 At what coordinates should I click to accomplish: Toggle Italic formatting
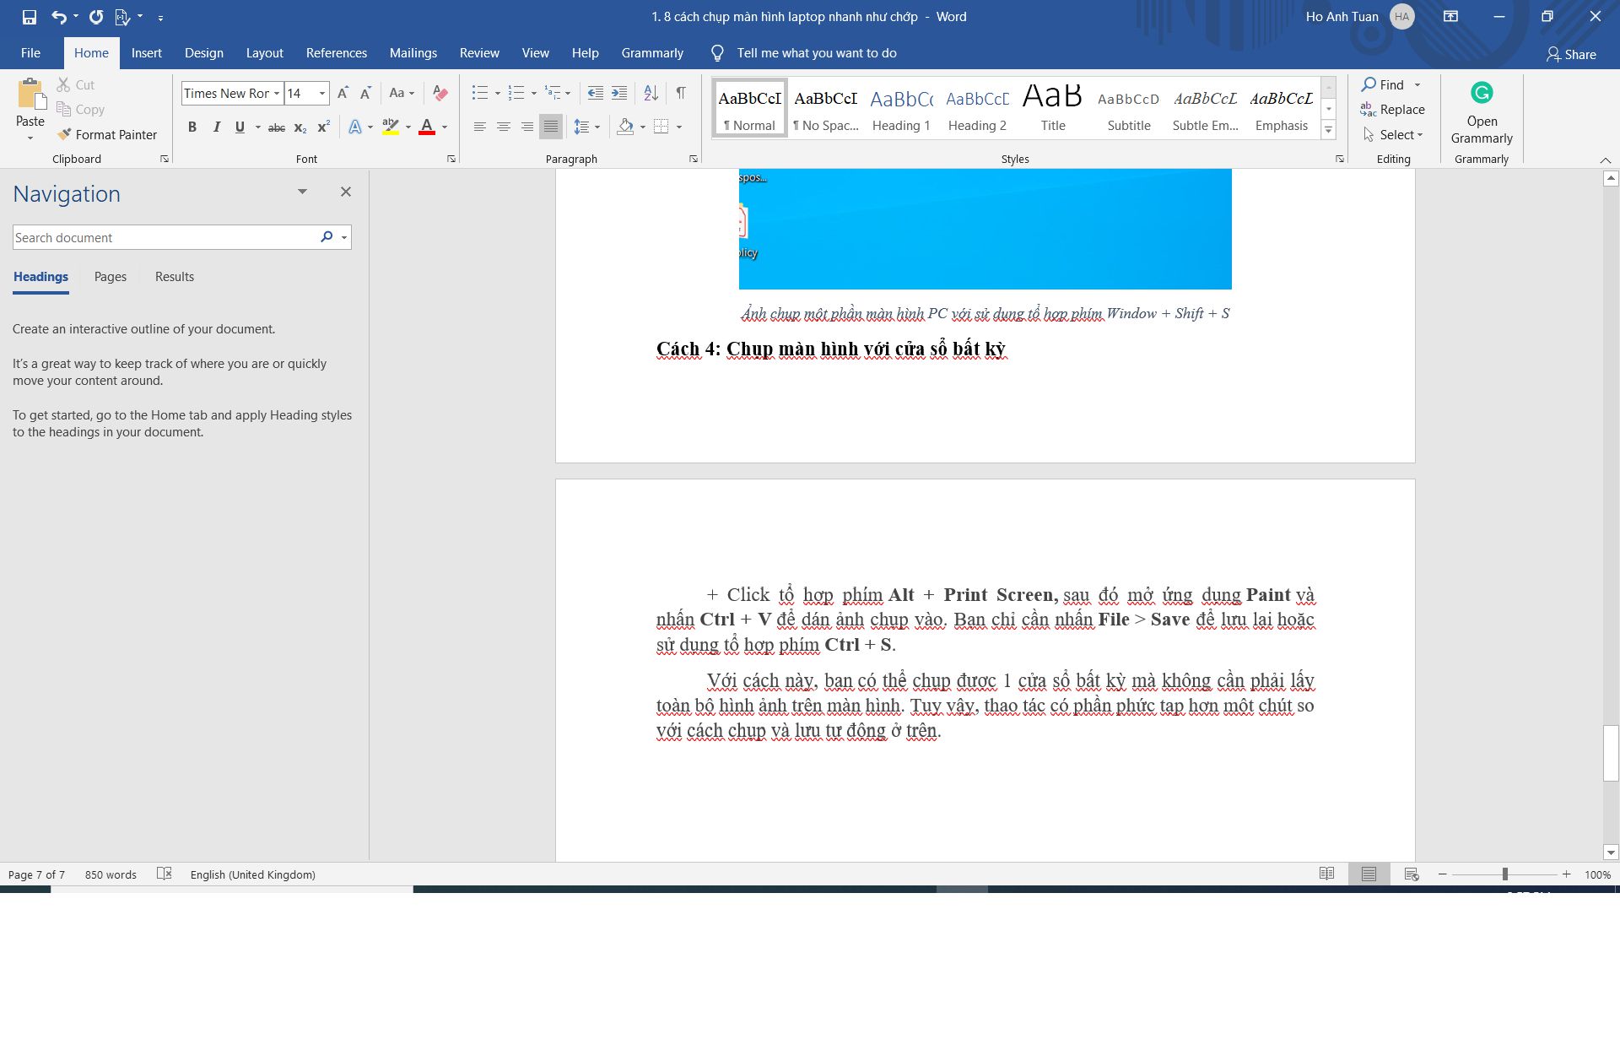point(216,127)
